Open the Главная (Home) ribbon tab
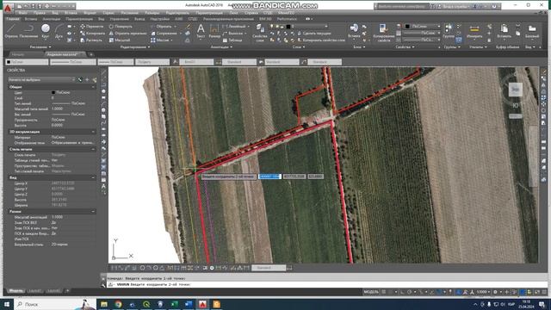Image resolution: width=551 pixels, height=310 pixels. [13, 19]
